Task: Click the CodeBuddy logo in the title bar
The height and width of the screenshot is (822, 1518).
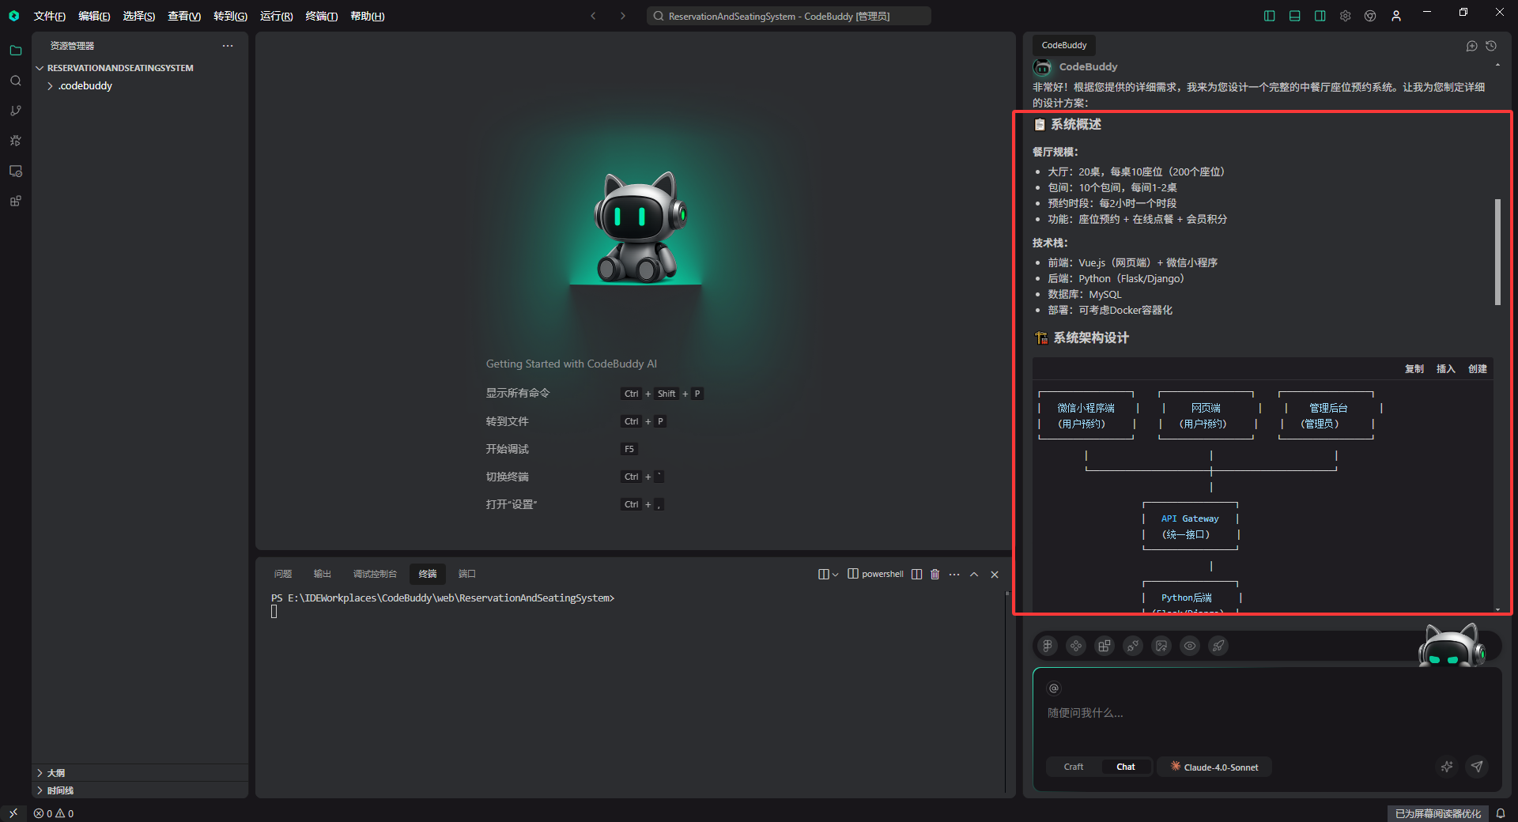Action: pos(13,16)
